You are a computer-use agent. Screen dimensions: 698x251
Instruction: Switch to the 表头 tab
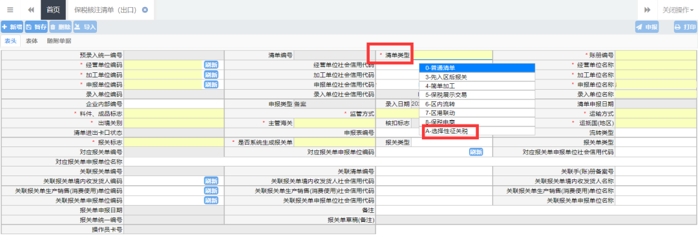pyautogui.click(x=10, y=41)
